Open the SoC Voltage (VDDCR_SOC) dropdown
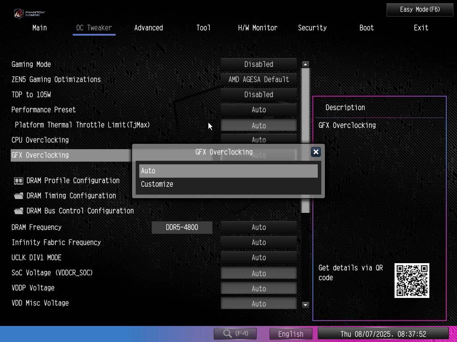457x342 pixels. click(258, 273)
